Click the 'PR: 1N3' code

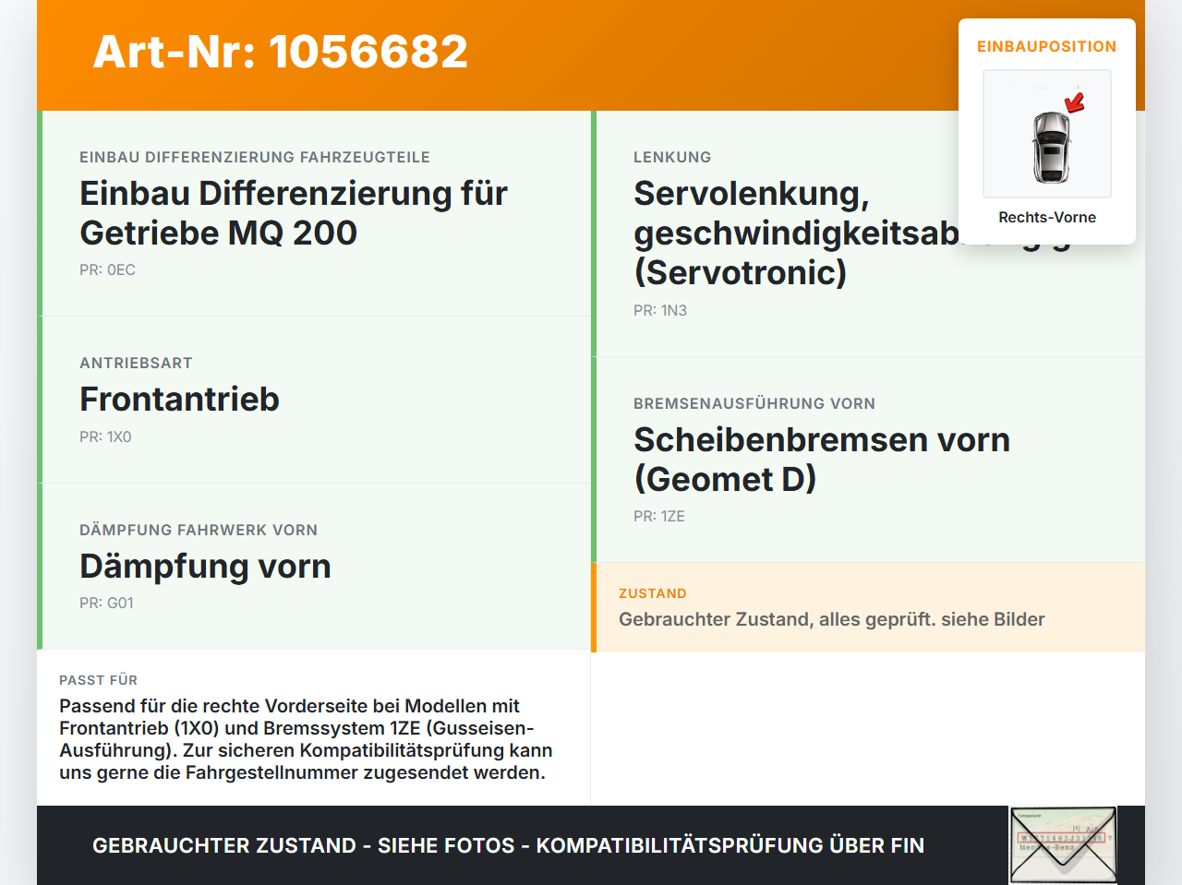coord(660,310)
